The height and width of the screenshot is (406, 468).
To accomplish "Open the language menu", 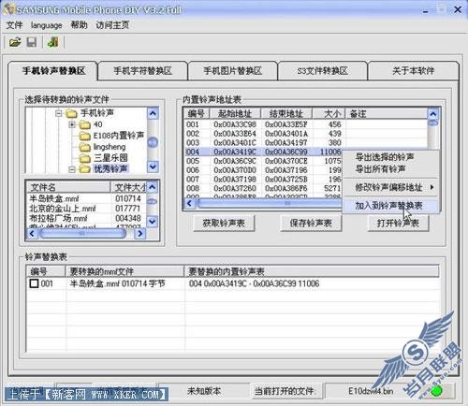I will point(46,25).
